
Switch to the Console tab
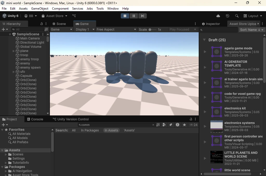click(35, 119)
